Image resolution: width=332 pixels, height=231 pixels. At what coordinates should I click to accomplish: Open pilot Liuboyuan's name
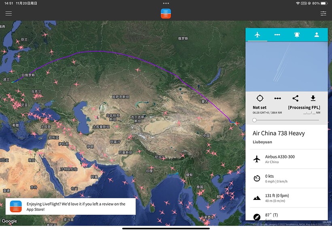262,142
